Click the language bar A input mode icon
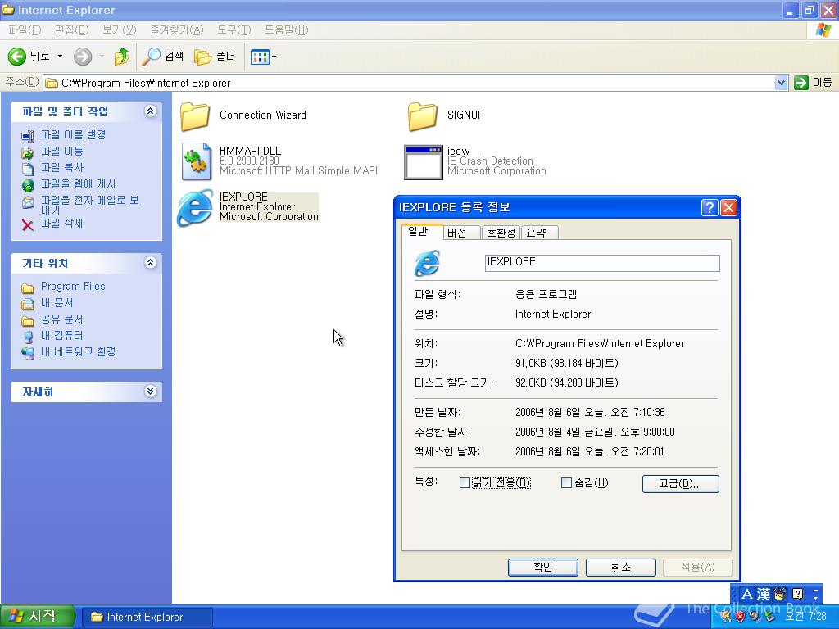Image resolution: width=839 pixels, height=629 pixels. click(747, 594)
